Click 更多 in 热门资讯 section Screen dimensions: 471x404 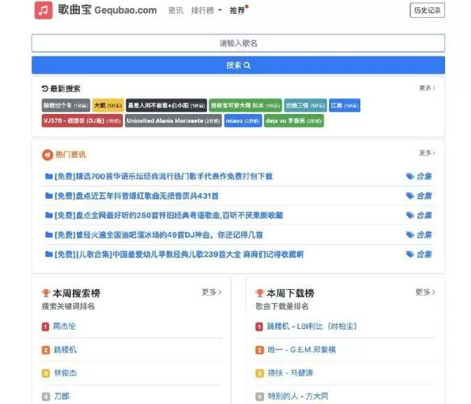[427, 154]
